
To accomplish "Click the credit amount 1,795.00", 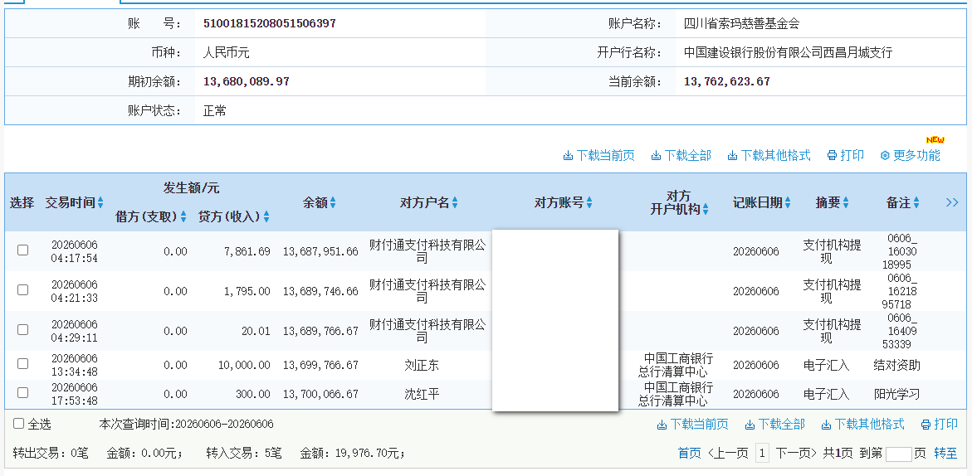I will (247, 291).
